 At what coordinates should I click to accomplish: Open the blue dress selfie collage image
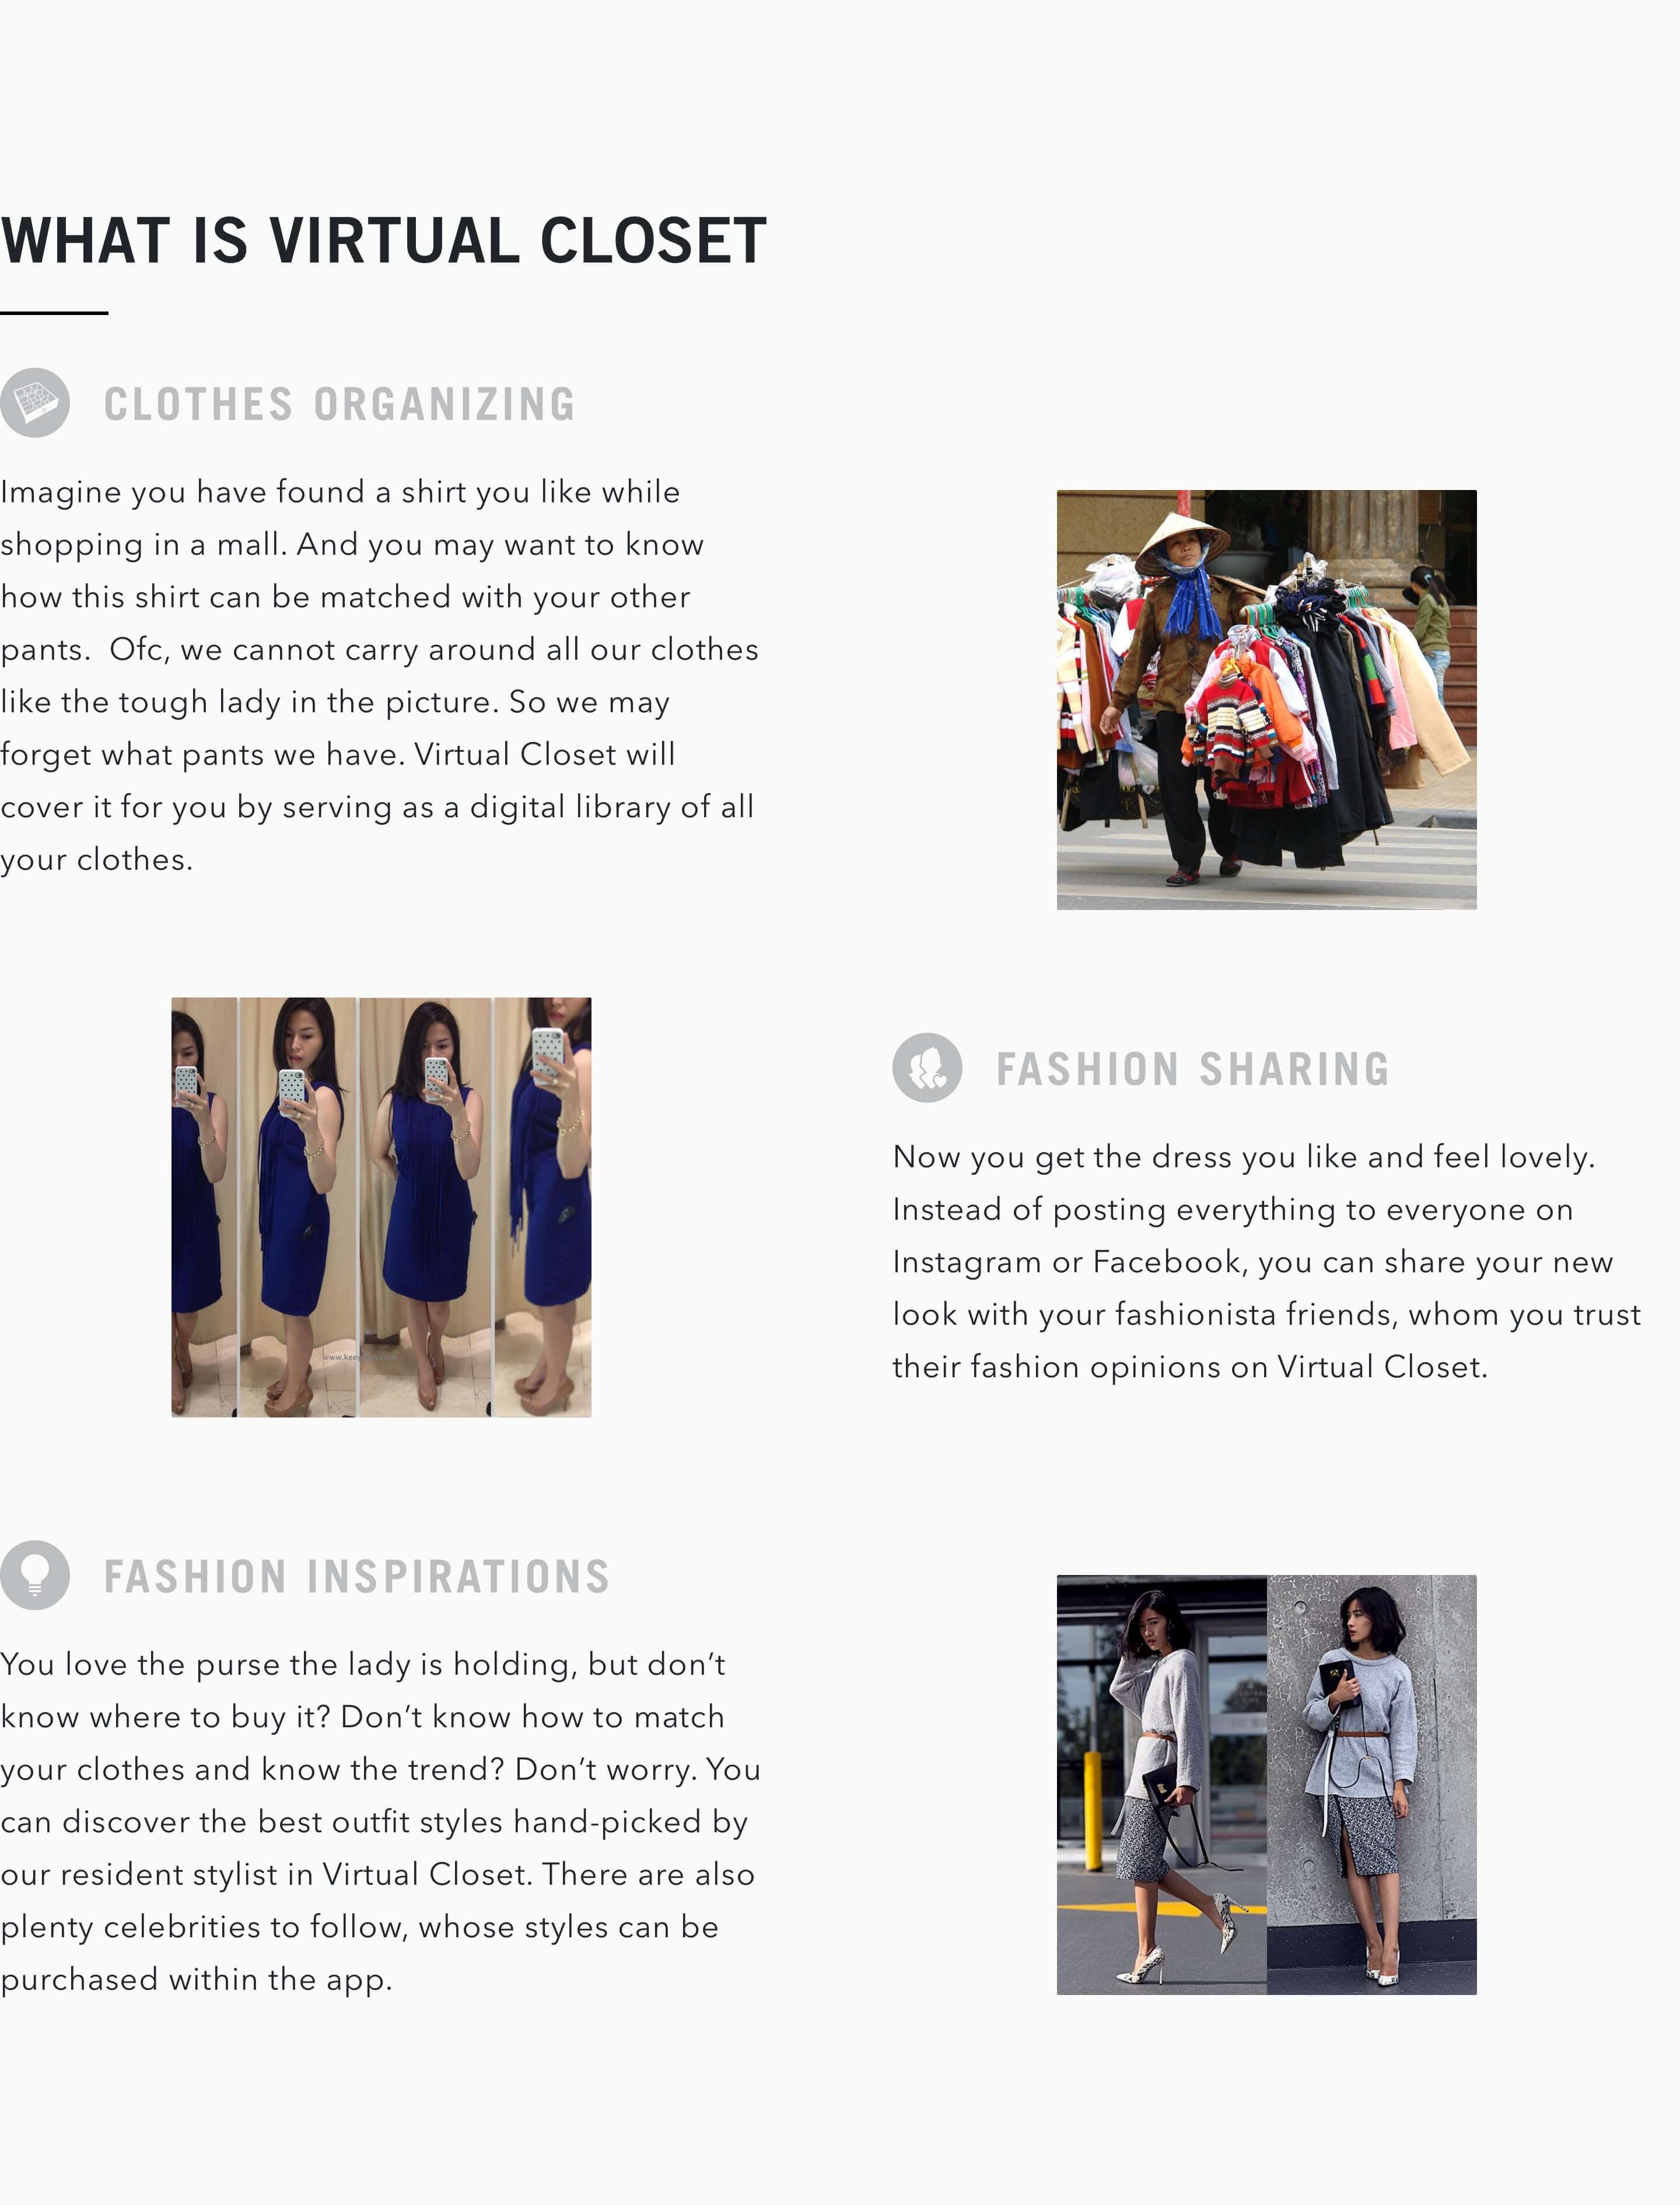pyautogui.click(x=381, y=1207)
